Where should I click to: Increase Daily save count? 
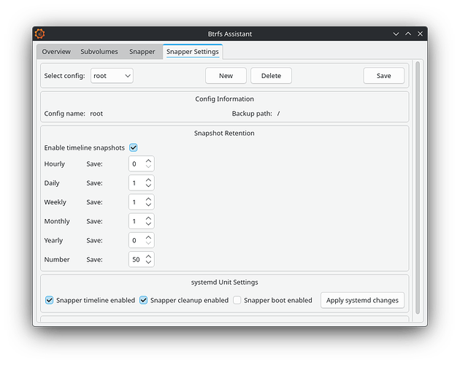(x=148, y=180)
